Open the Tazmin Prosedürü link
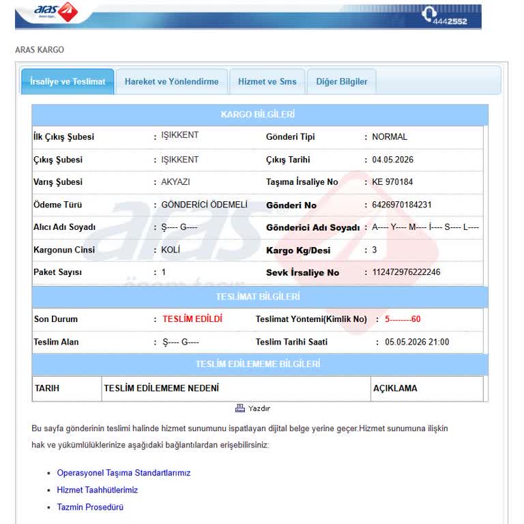 coord(90,507)
